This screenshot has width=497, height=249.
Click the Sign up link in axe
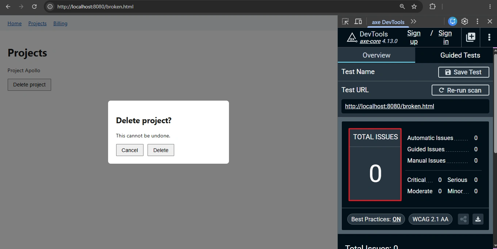coord(414,37)
